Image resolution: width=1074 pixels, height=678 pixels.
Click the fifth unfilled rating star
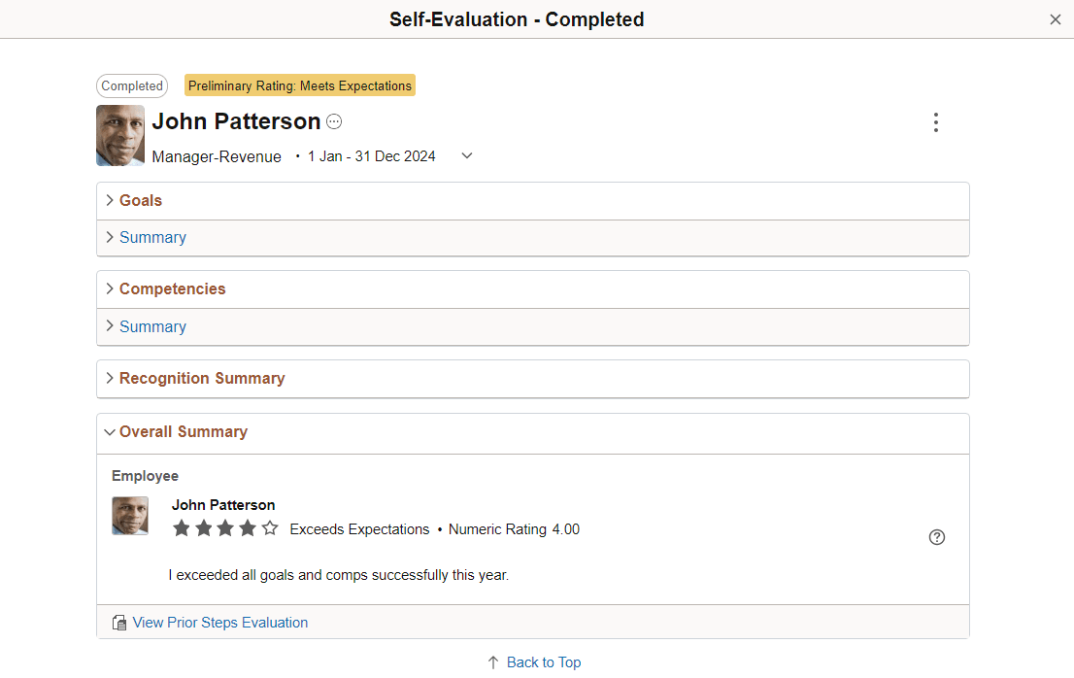[x=269, y=528]
